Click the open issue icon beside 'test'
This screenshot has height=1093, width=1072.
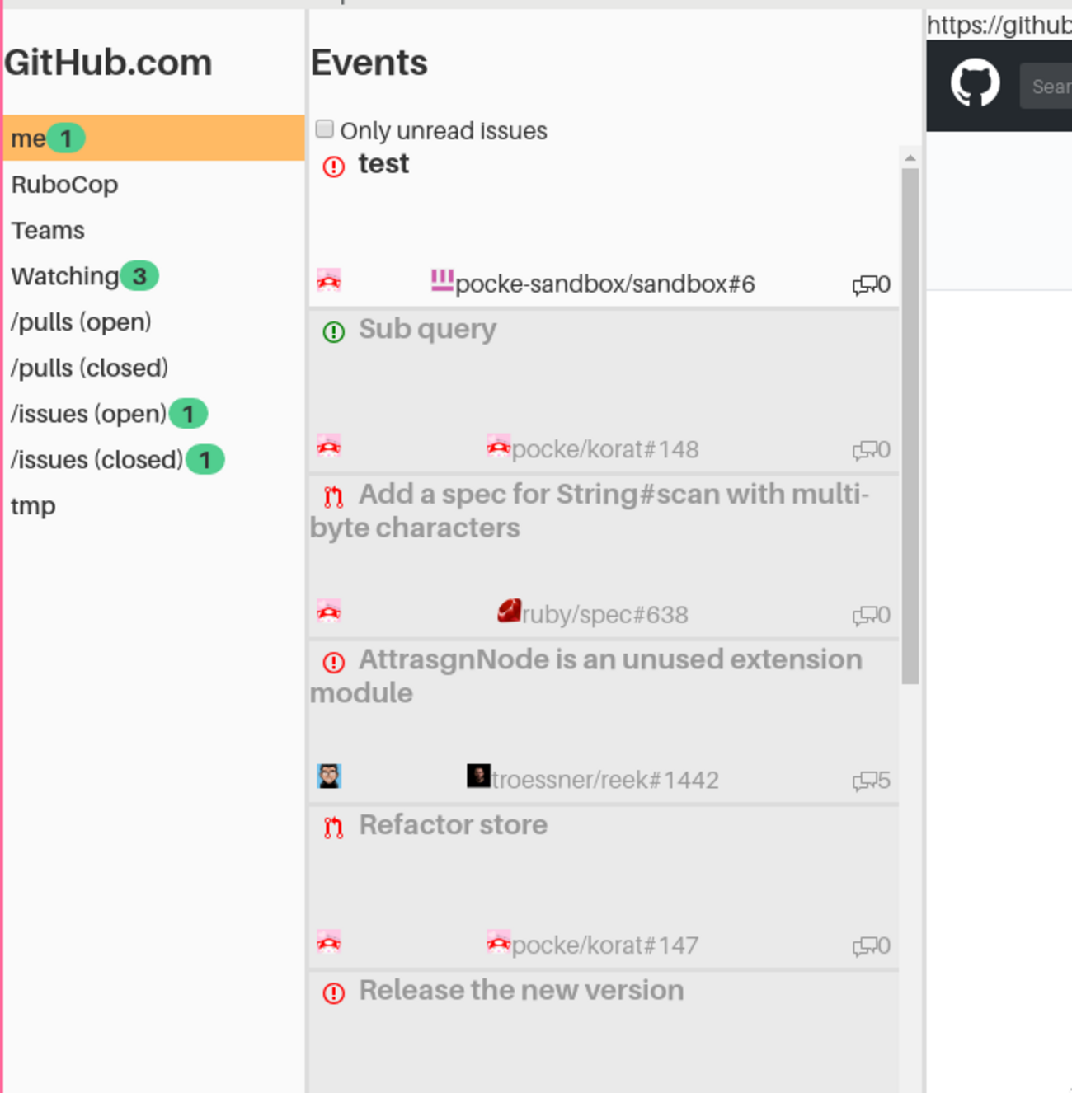pos(334,167)
